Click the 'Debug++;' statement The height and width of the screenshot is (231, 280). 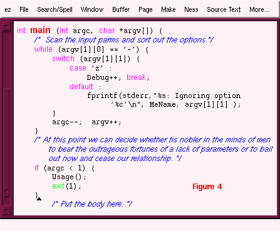(104, 77)
